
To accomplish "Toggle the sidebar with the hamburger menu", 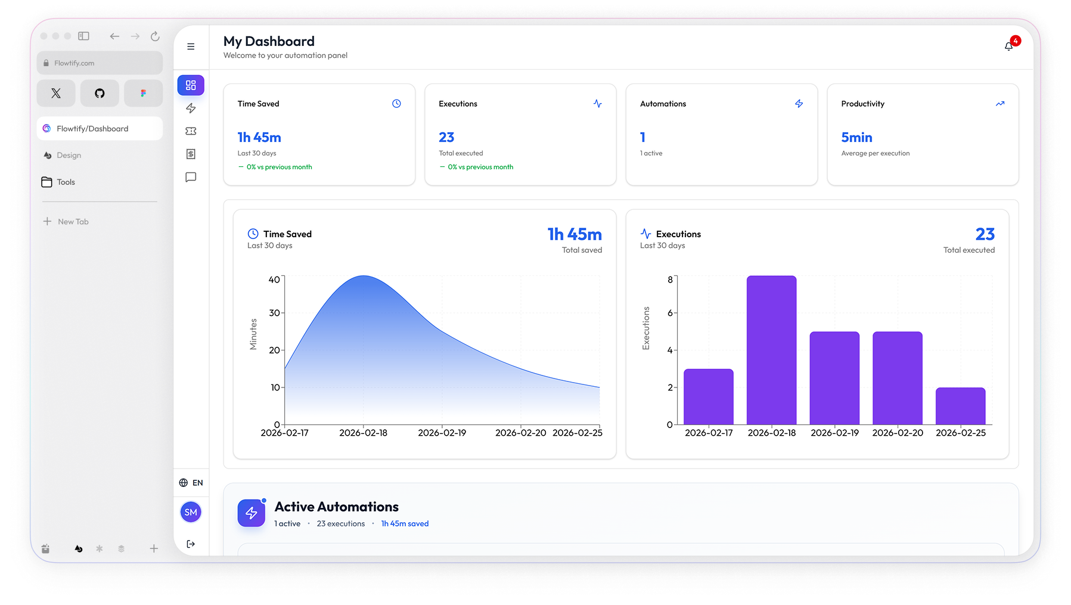I will [191, 46].
